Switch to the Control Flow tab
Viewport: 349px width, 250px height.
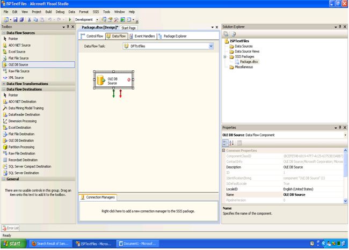point(92,36)
